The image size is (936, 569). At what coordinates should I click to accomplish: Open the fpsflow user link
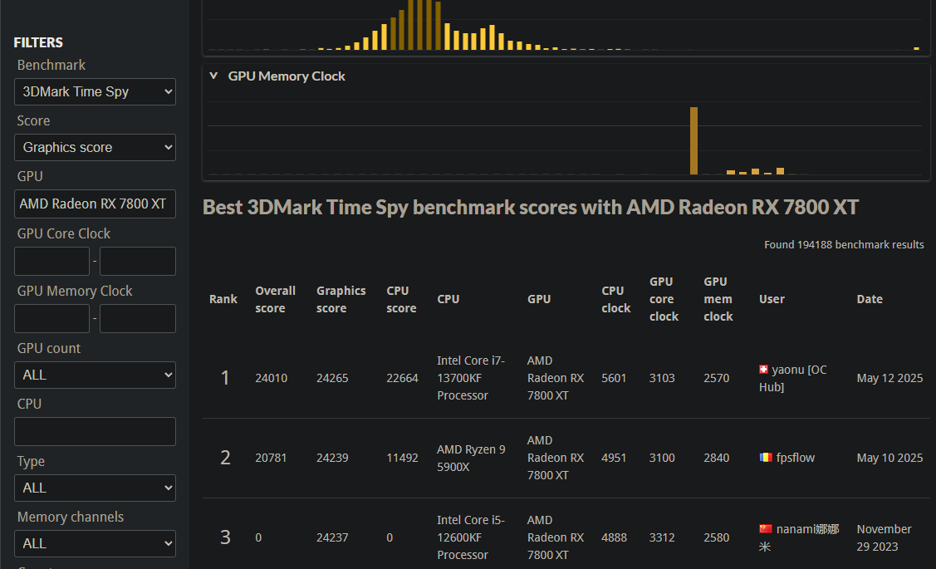[x=795, y=458]
